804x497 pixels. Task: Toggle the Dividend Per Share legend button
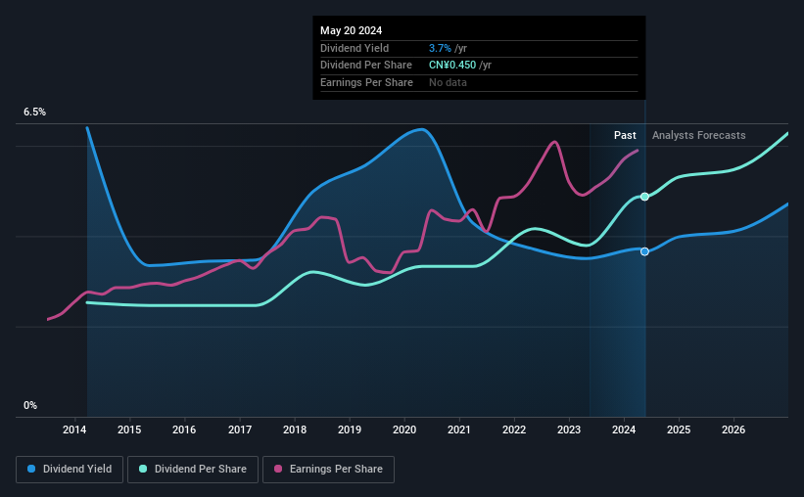click(193, 470)
